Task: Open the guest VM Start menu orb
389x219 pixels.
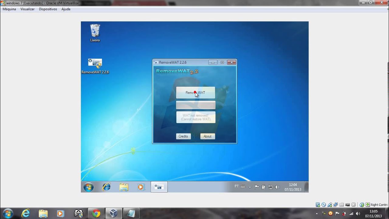Action: tap(88, 187)
